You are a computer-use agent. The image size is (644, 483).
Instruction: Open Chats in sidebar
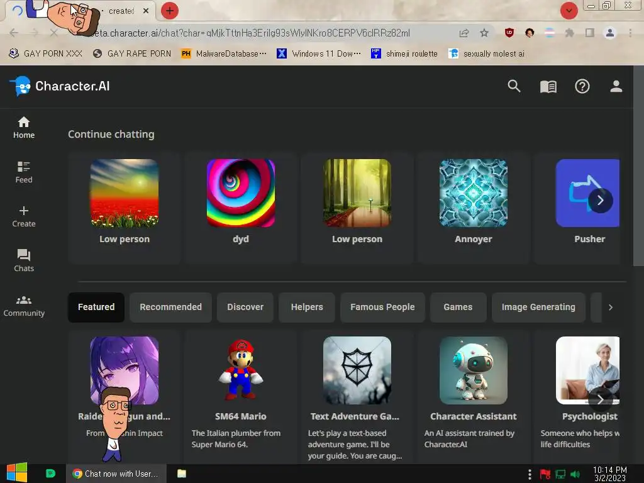point(24,261)
